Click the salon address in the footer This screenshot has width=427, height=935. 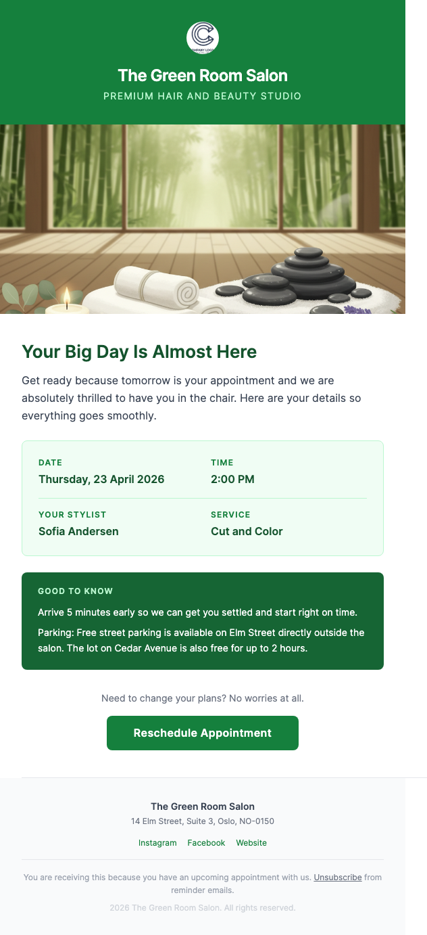tap(203, 821)
